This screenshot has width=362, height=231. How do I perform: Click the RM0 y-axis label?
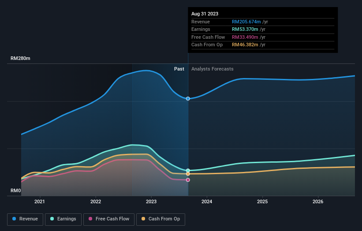coord(16,190)
